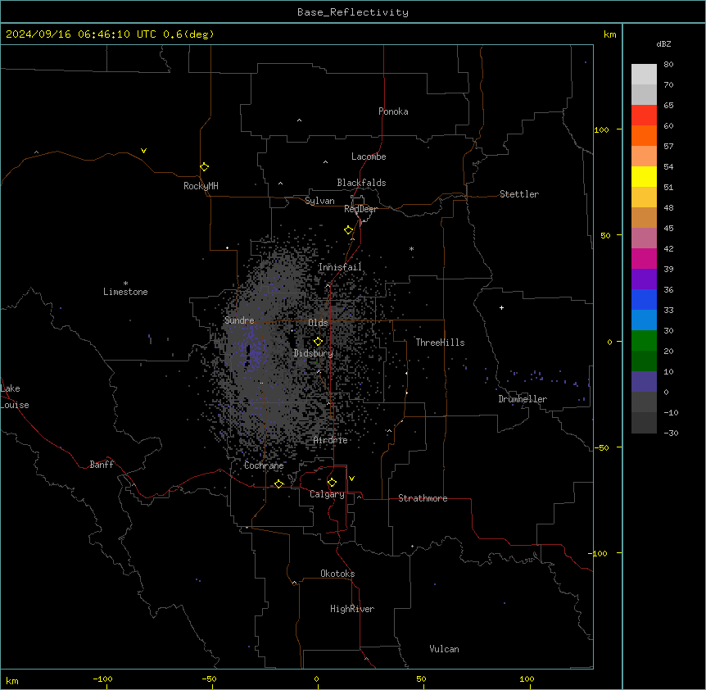Select the yellow diamond marker below Cochrane

(x=279, y=484)
